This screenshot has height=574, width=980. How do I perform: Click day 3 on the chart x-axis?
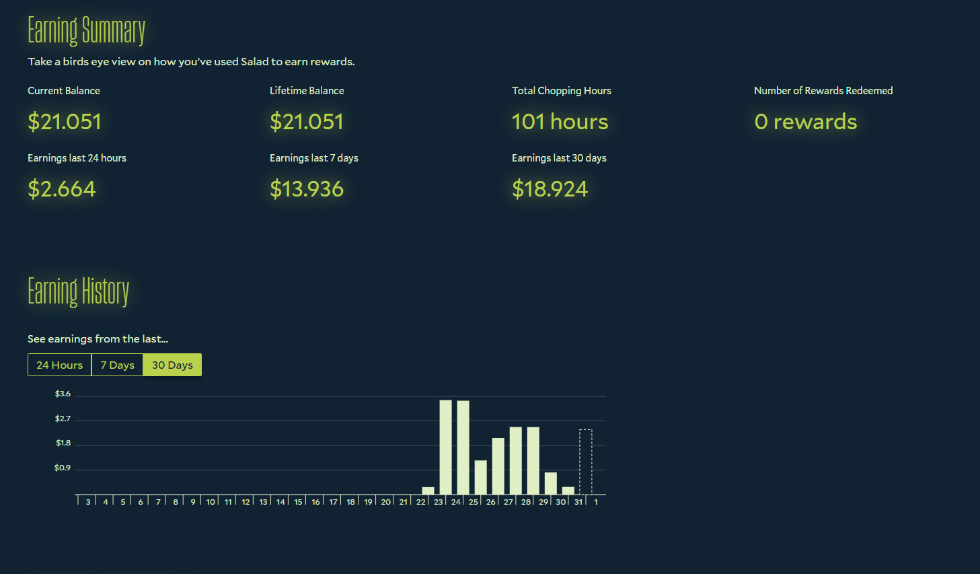pyautogui.click(x=88, y=502)
